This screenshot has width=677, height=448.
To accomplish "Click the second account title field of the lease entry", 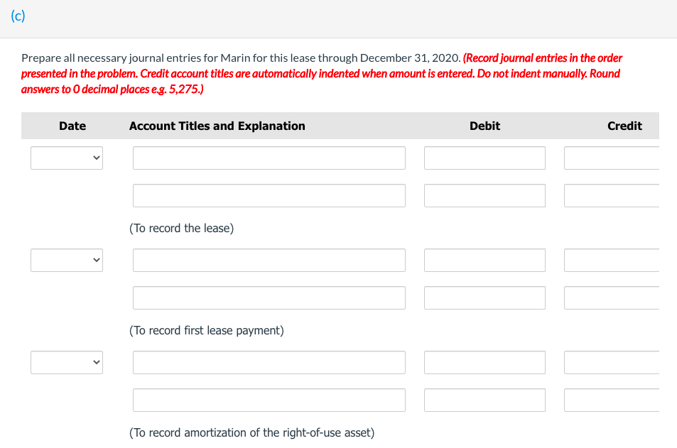I will (x=269, y=195).
